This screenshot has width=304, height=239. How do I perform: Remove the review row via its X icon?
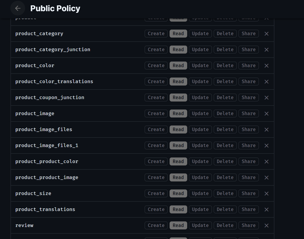[266, 225]
